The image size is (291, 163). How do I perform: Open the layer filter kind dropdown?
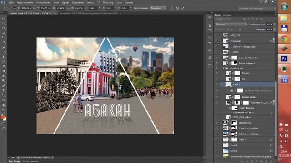(223, 19)
